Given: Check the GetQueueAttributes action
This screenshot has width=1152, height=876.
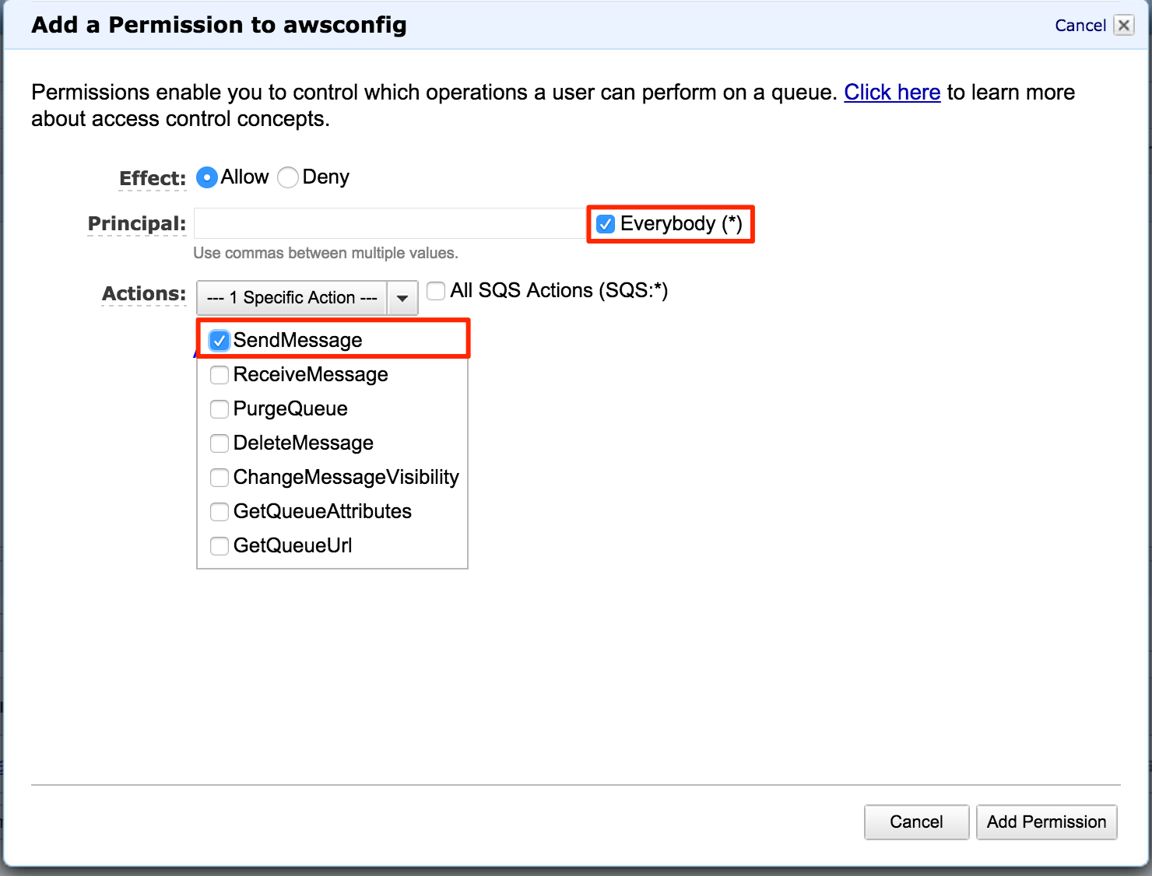Looking at the screenshot, I should click(220, 512).
